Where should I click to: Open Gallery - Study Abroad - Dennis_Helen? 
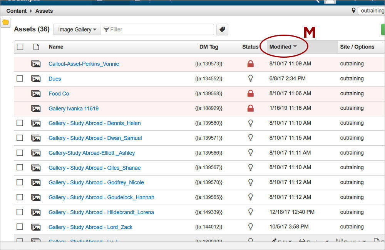tap(95, 123)
